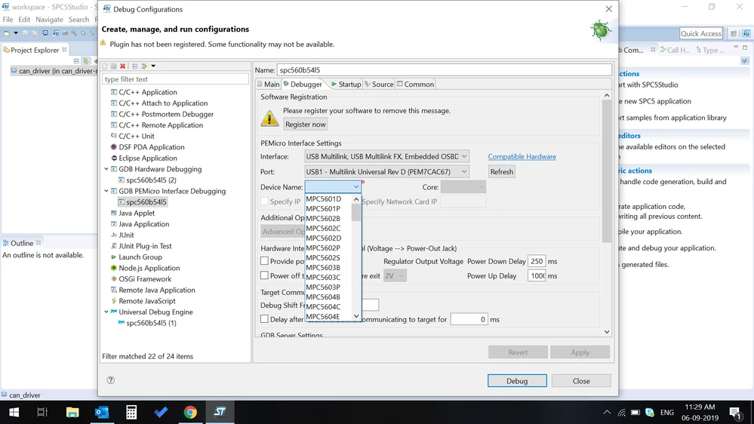Switch to the Main tab
The height and width of the screenshot is (424, 754).
269,84
